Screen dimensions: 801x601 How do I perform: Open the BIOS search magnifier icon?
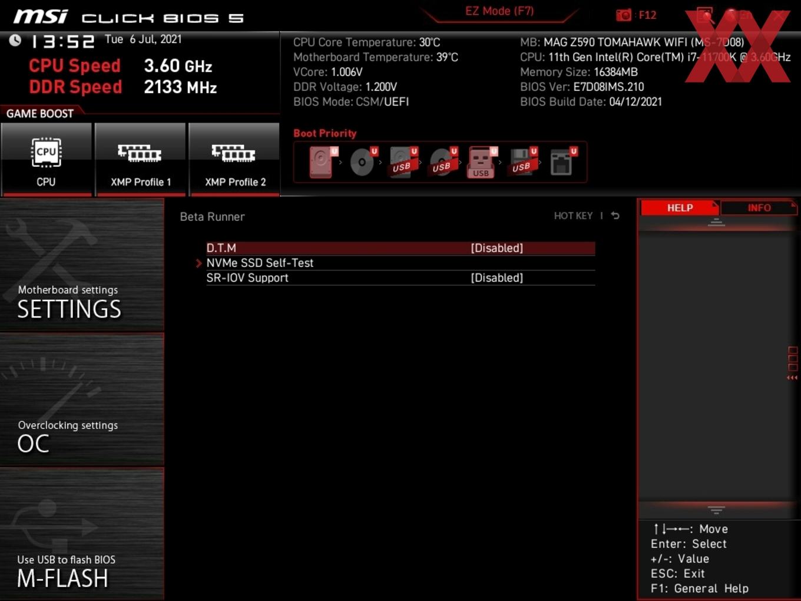tap(705, 15)
